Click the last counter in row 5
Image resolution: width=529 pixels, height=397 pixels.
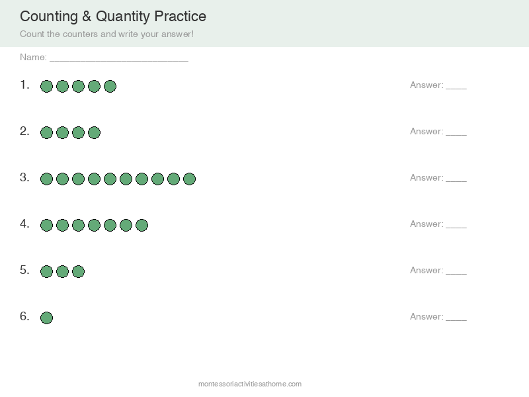coord(78,271)
